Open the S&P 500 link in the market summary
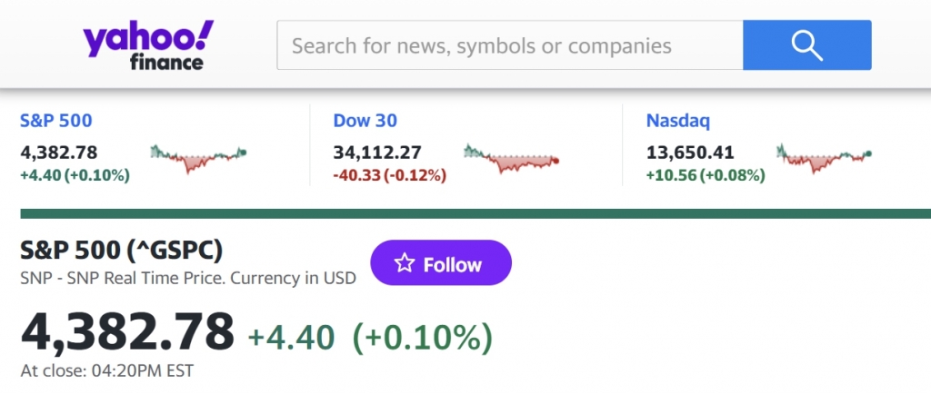 tap(55, 121)
